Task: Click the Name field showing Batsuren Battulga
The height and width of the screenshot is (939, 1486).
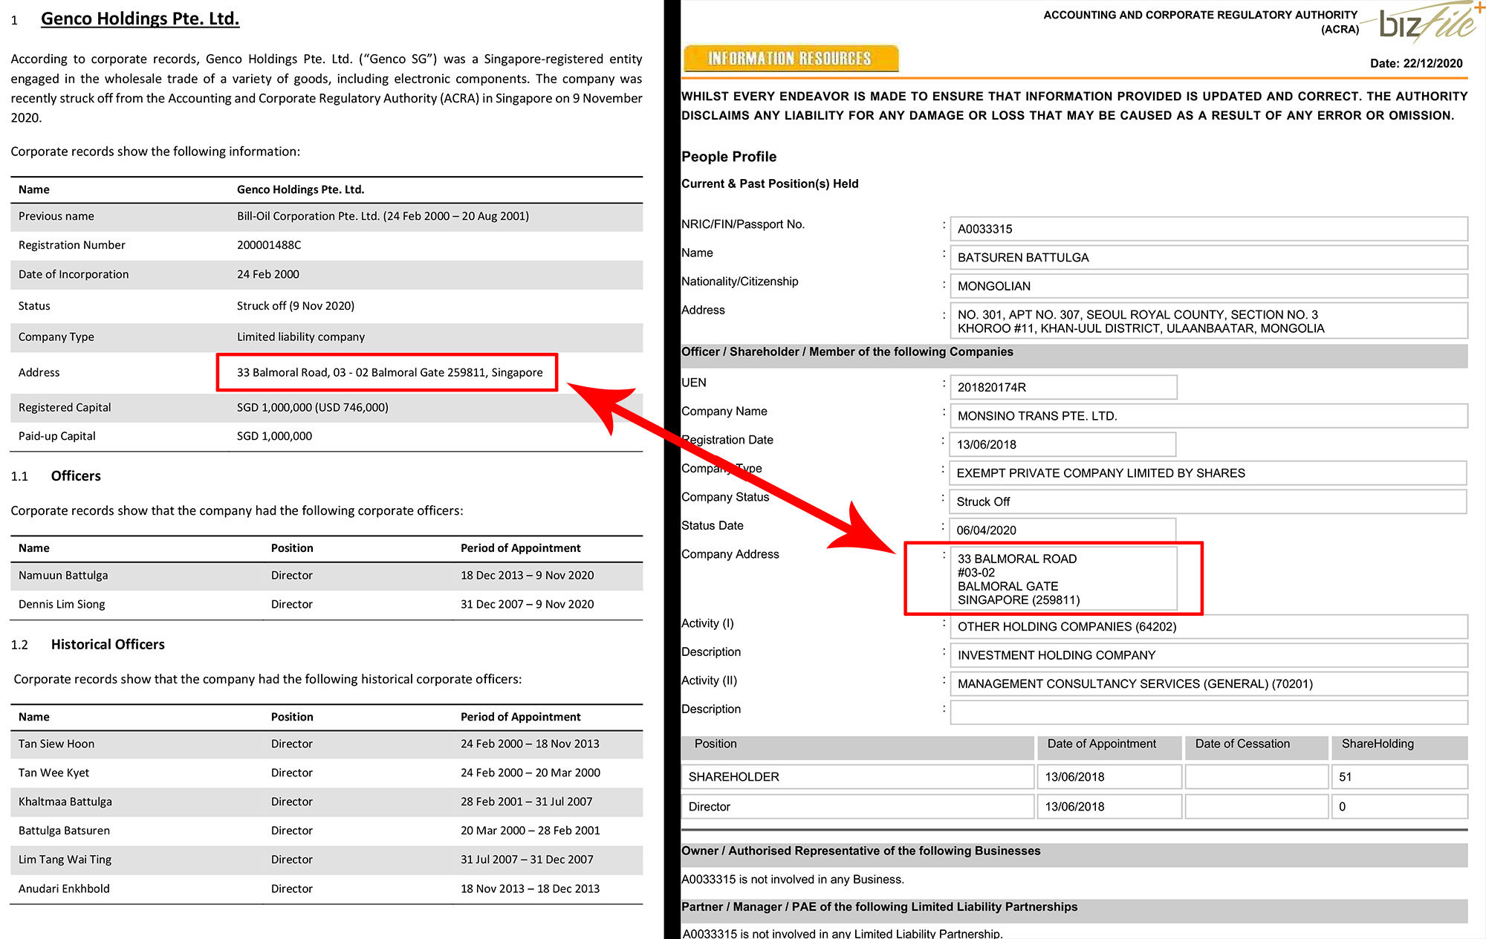Action: [x=1208, y=257]
